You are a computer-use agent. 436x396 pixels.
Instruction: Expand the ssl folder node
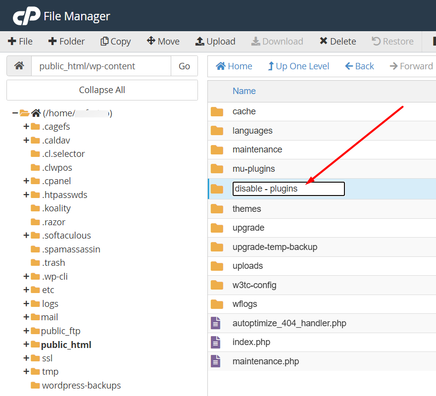(26, 358)
